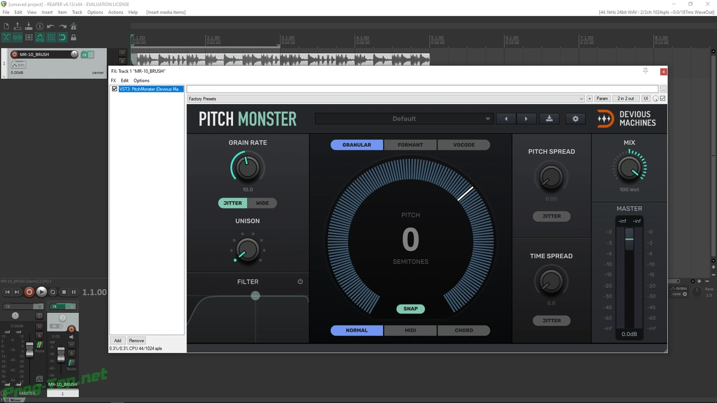Click the 0.0dB master value readout
This screenshot has height=403, width=717.
(629, 334)
